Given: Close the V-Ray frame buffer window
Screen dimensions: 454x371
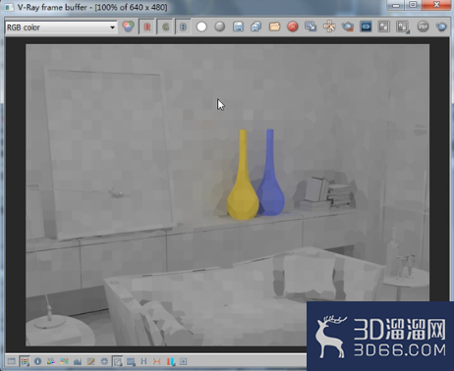Looking at the screenshot, I should (x=436, y=5).
